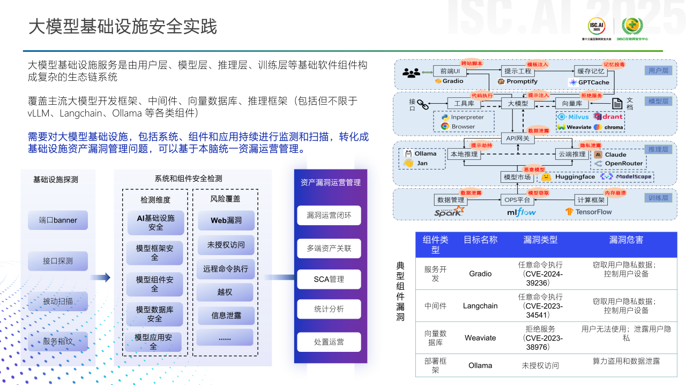The height and width of the screenshot is (385, 686).
Task: Click the chain link icon beside 接口
Action: tap(423, 104)
